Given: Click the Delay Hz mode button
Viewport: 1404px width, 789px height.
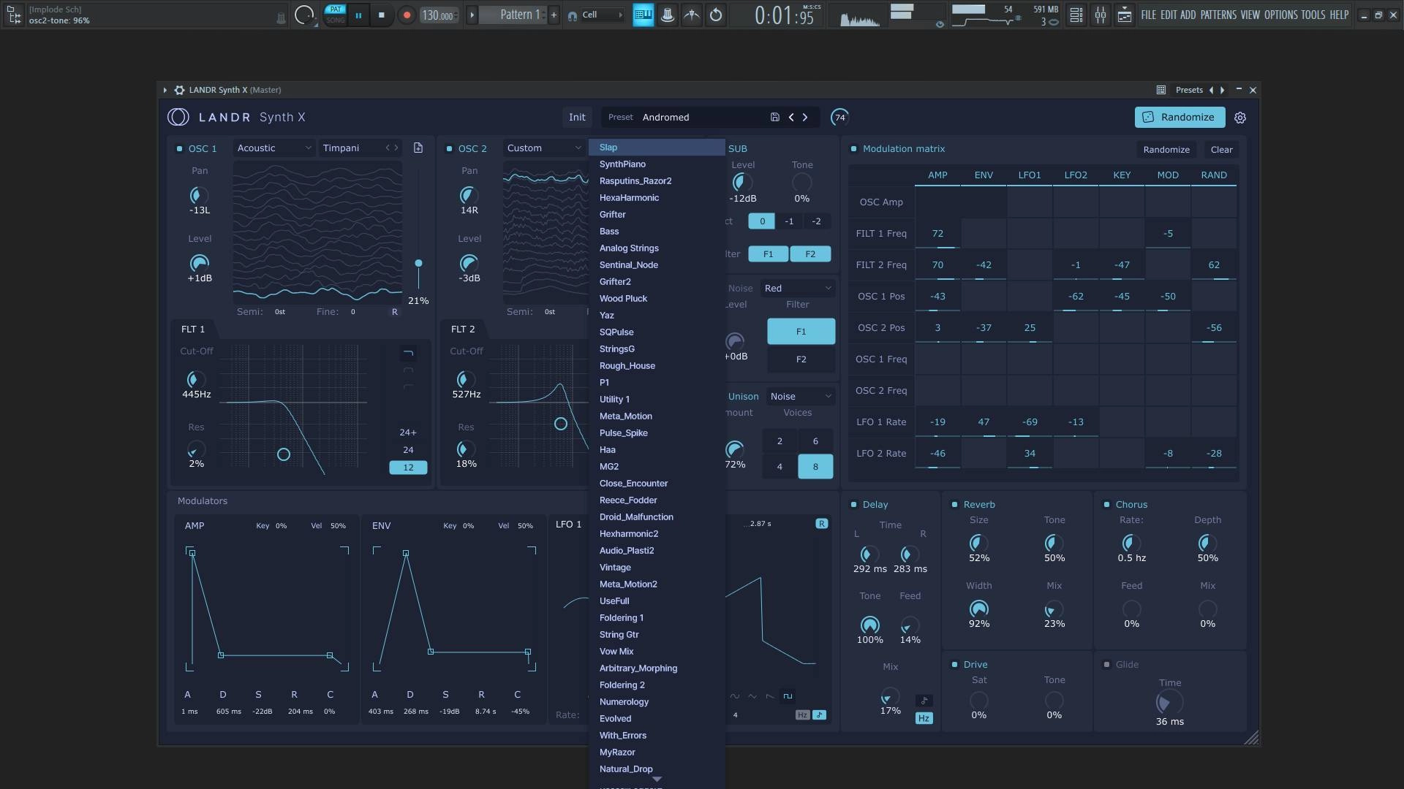Looking at the screenshot, I should coord(924,718).
